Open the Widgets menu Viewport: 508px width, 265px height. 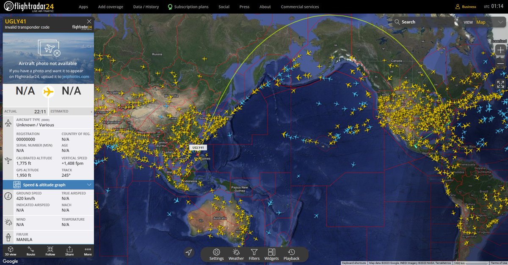pos(271,254)
